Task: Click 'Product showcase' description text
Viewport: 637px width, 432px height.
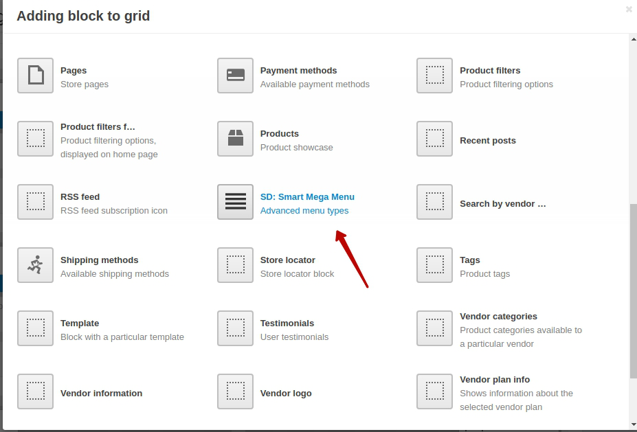Action: coord(297,148)
